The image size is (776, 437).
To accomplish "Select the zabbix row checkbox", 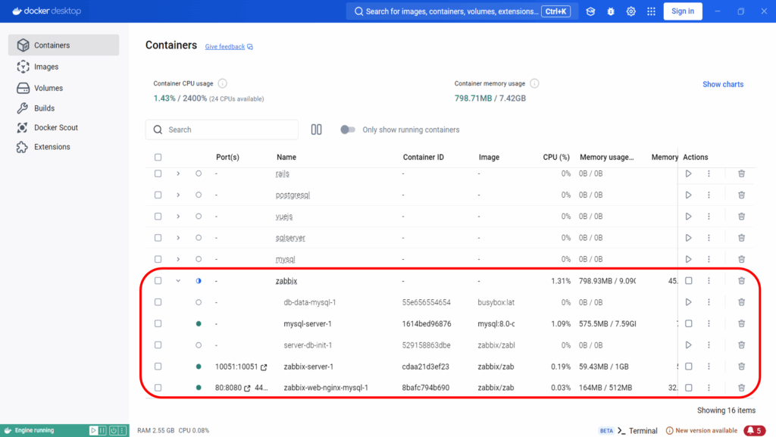I will pyautogui.click(x=158, y=281).
